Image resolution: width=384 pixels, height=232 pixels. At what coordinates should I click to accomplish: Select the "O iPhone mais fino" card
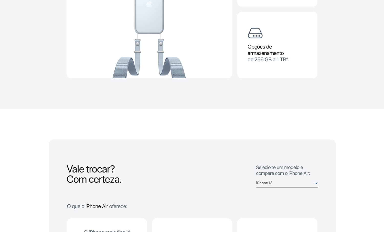click(x=107, y=226)
